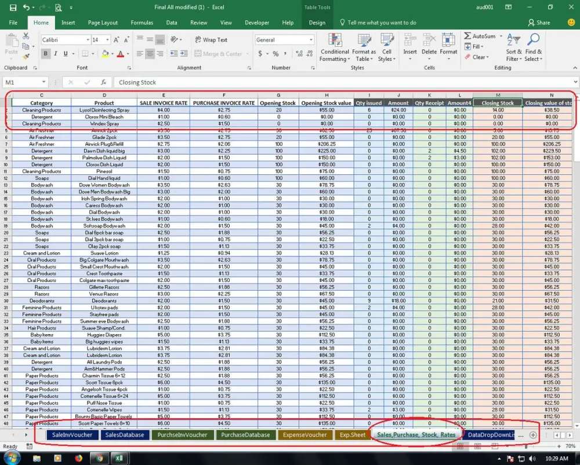Toggle Wrap Text

(211, 39)
